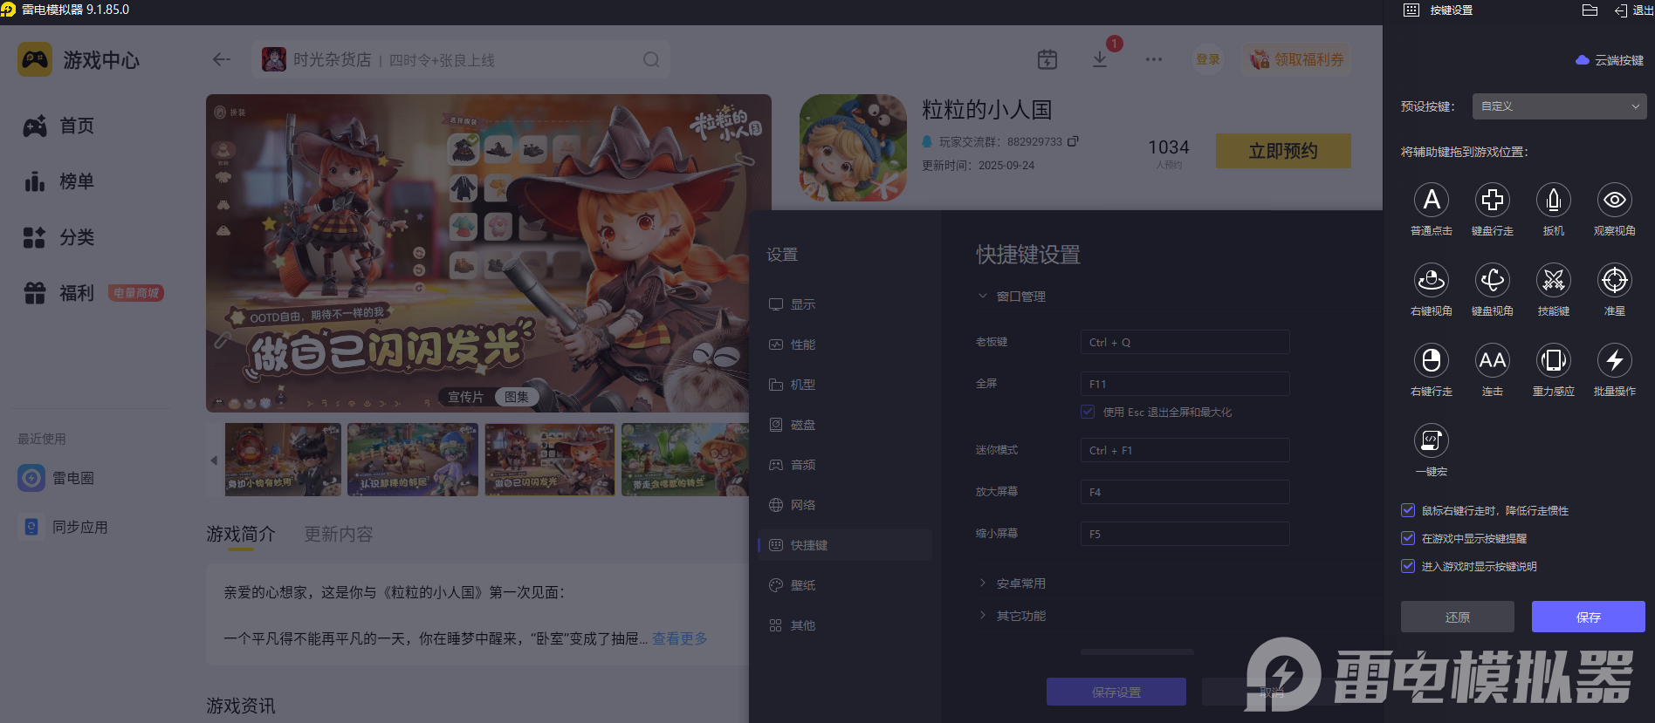The image size is (1655, 723).
Task: Select the 右键行走 mouse icon
Action: click(x=1432, y=360)
